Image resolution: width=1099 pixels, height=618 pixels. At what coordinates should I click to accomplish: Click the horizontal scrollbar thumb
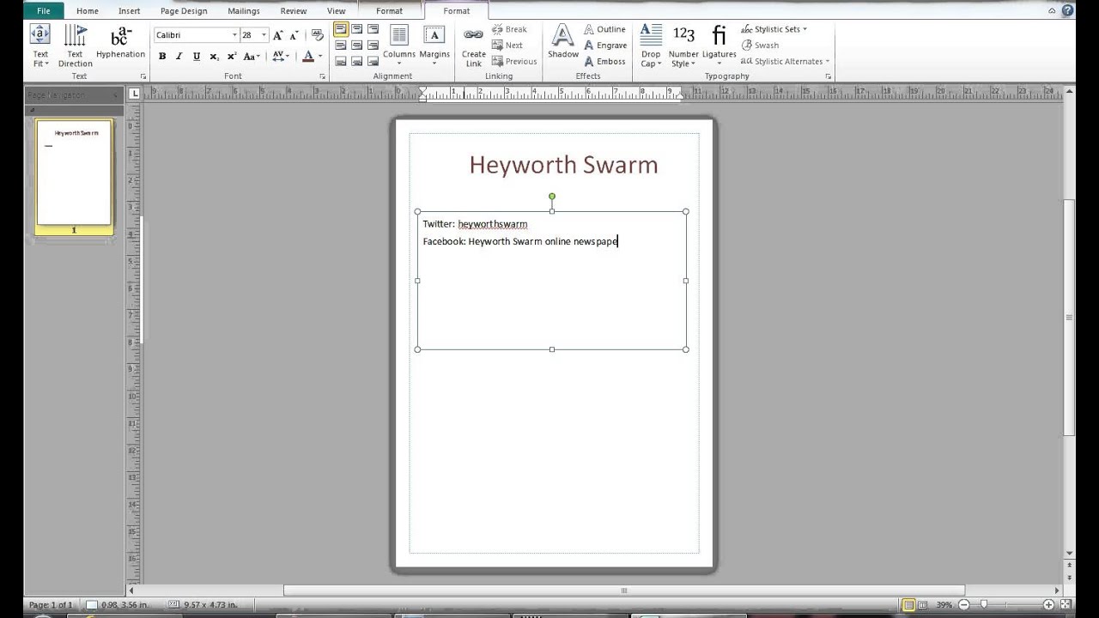tap(624, 591)
